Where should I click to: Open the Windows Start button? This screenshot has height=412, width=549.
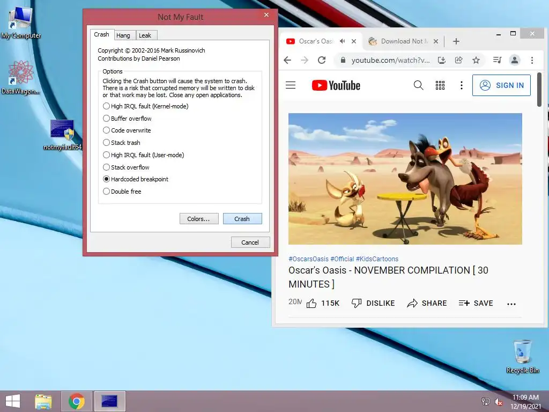pos(13,401)
